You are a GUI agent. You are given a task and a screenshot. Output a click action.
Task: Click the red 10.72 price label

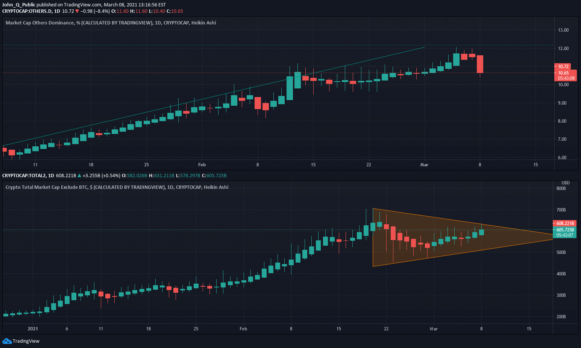coord(563,66)
